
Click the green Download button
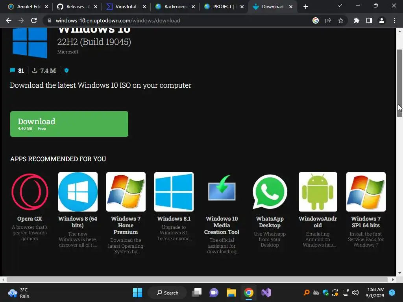point(69,124)
